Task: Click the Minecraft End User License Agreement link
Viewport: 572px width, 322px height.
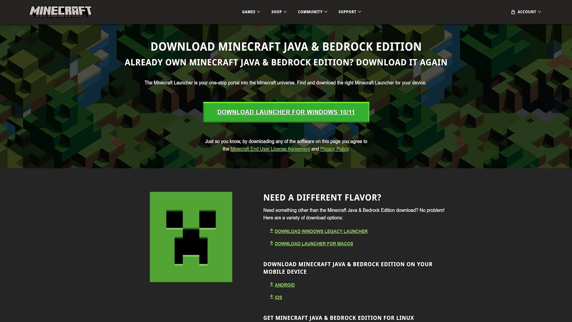Action: 270,148
